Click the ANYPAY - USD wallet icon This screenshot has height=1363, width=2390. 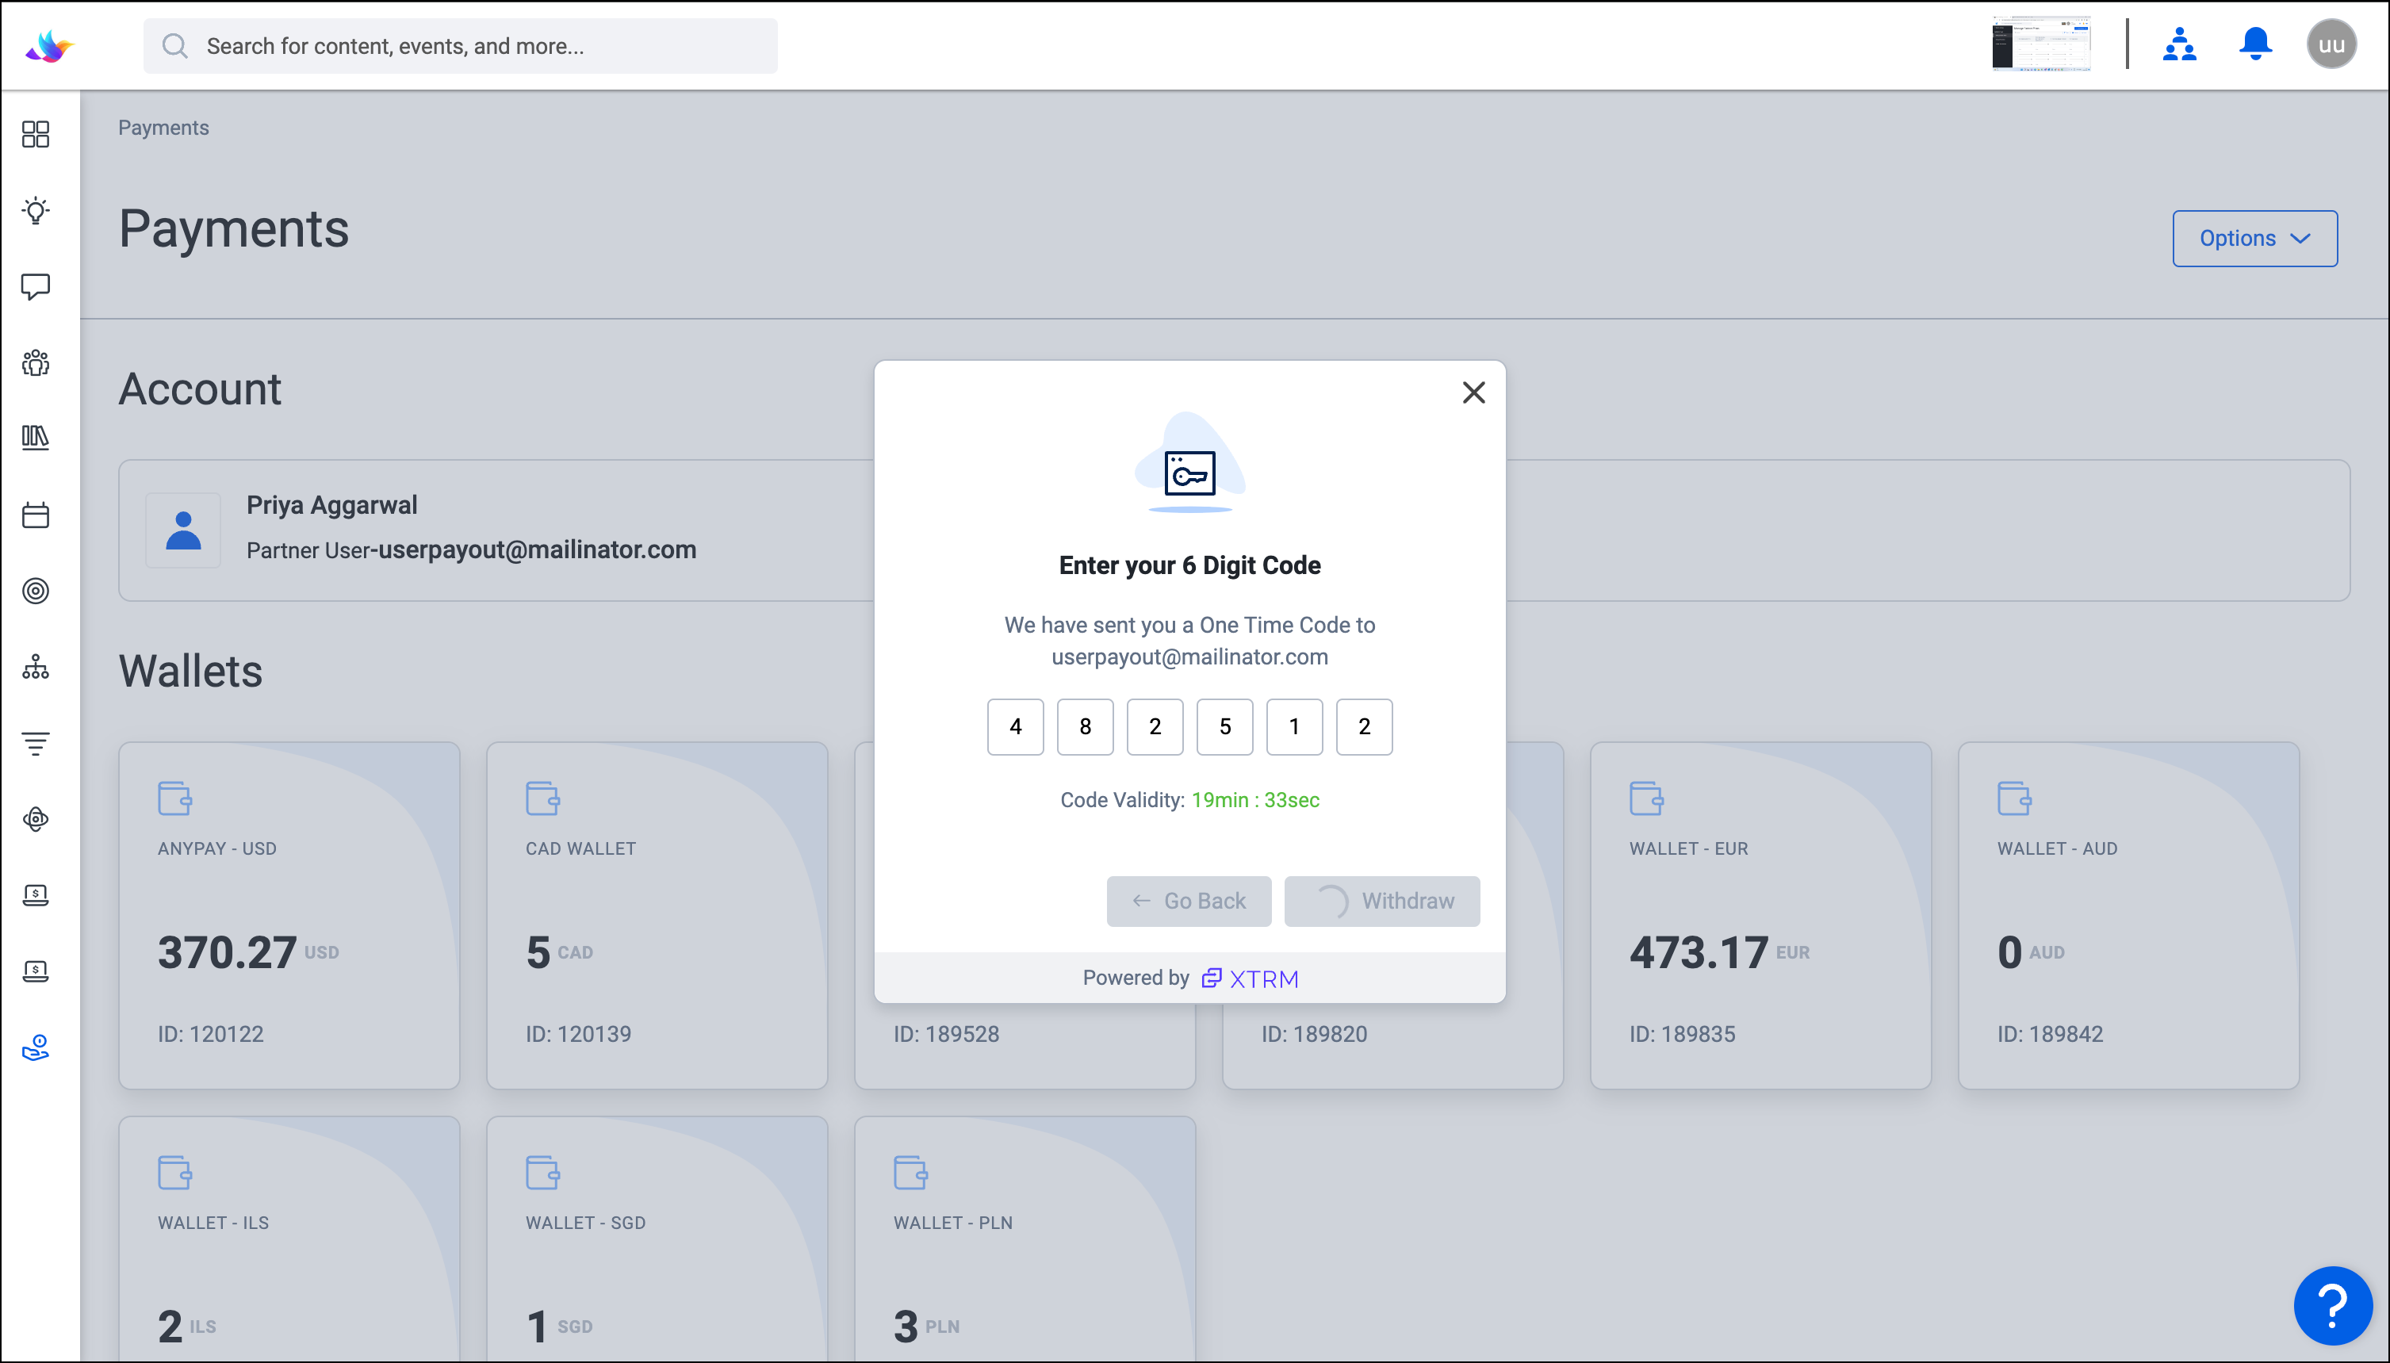pos(175,798)
